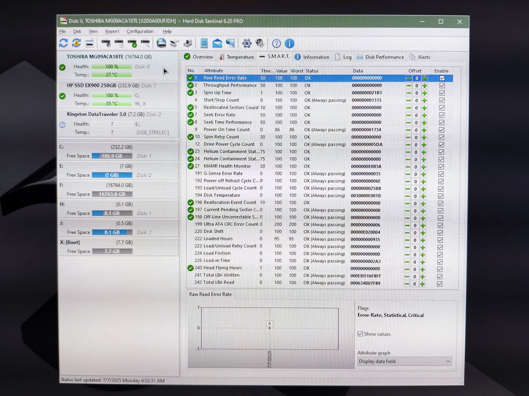The width and height of the screenshot is (529, 396).
Task: Sort by the Data column header
Action: point(358,71)
